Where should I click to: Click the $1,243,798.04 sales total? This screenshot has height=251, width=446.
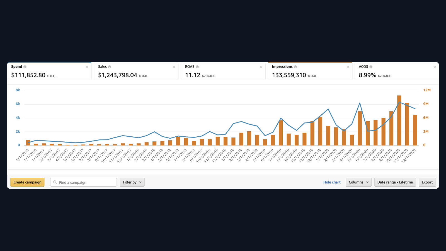[x=118, y=75]
